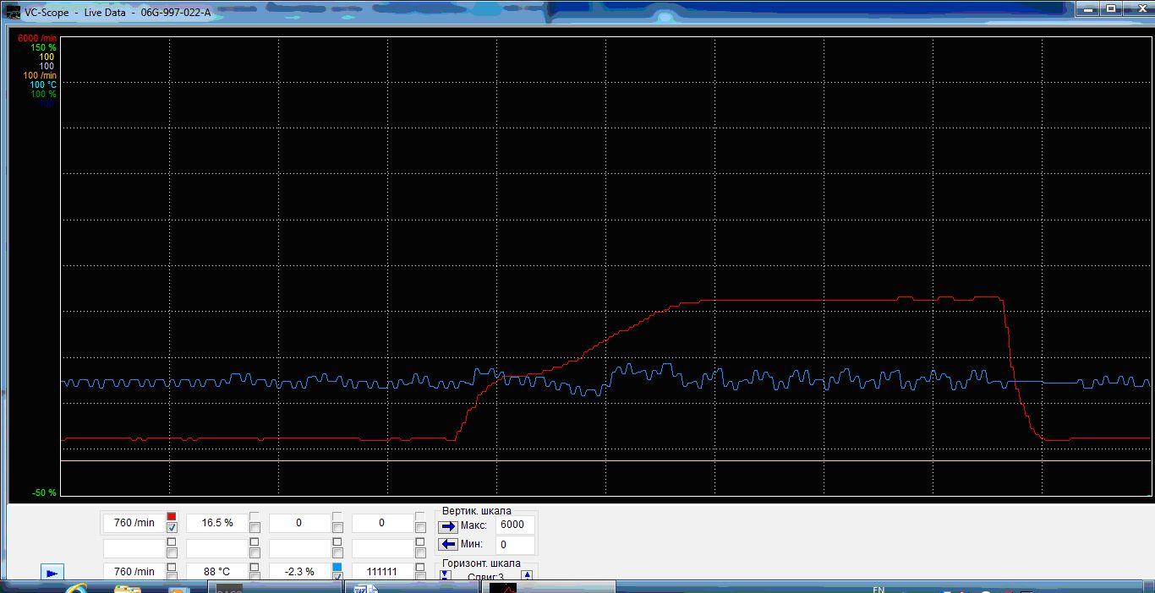This screenshot has height=593, width=1155.
Task: Select the 111111 value field
Action: (383, 572)
